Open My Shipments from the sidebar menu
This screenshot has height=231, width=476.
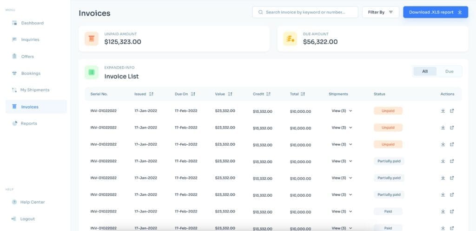click(x=35, y=90)
